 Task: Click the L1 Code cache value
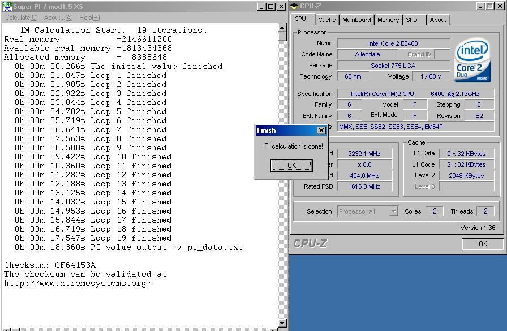point(466,164)
